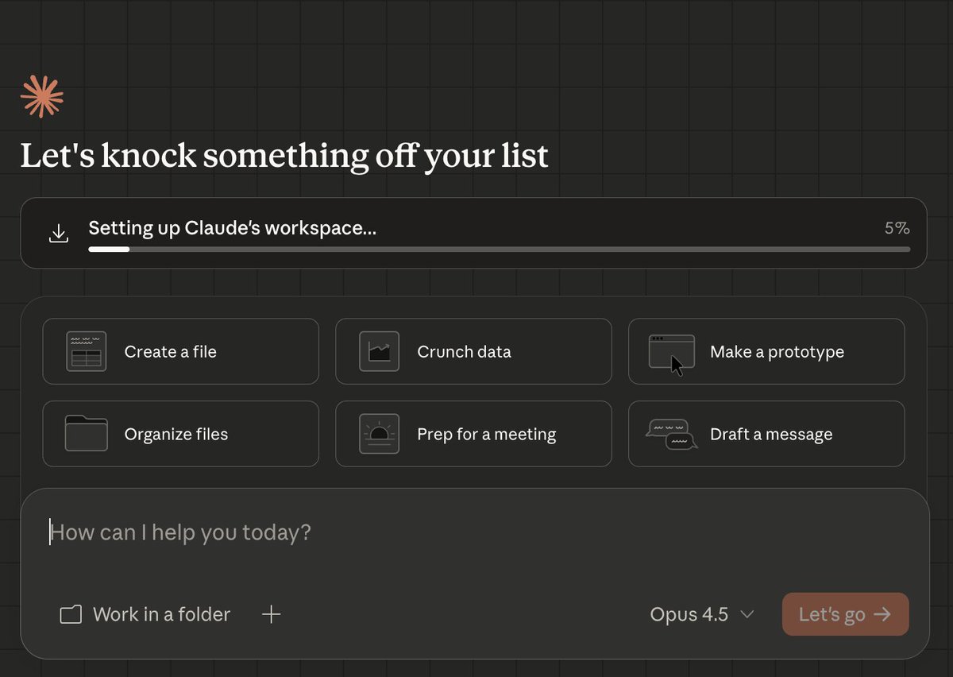Click the folder icon on Organize files
This screenshot has width=953, height=677.
click(x=86, y=434)
